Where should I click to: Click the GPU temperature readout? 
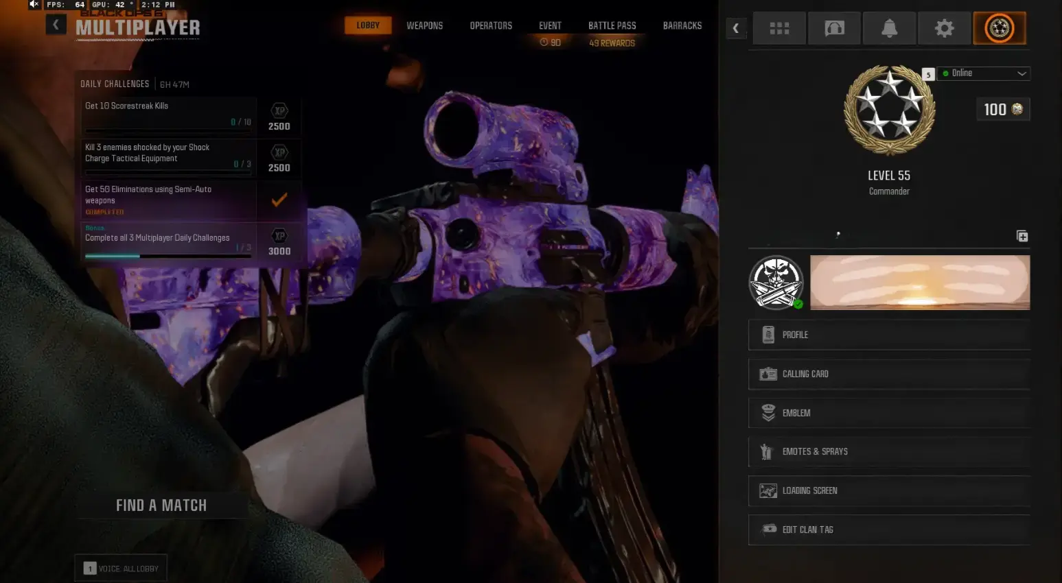(x=113, y=4)
